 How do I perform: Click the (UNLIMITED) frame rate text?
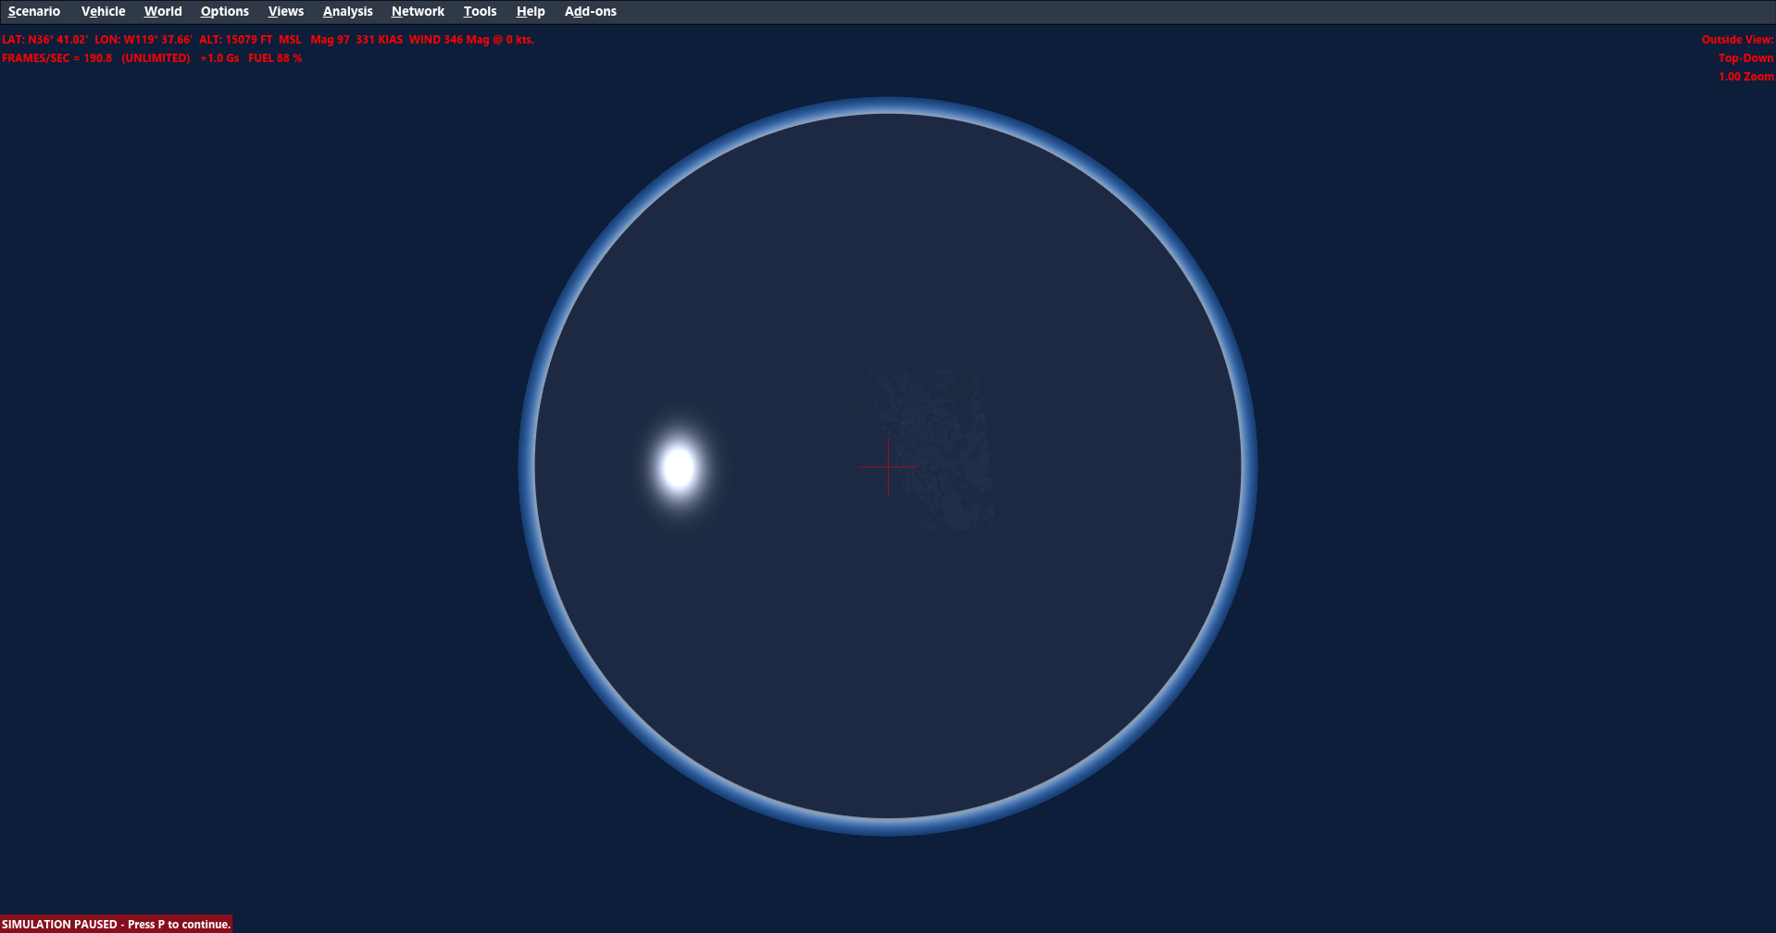(156, 58)
